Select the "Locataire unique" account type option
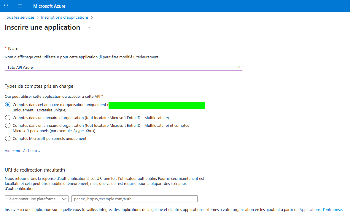Screen dimensions: 350x216 point(7,104)
